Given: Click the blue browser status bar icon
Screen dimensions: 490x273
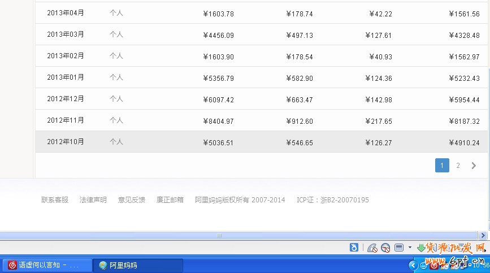Looking at the screenshot, I should click(x=354, y=248).
